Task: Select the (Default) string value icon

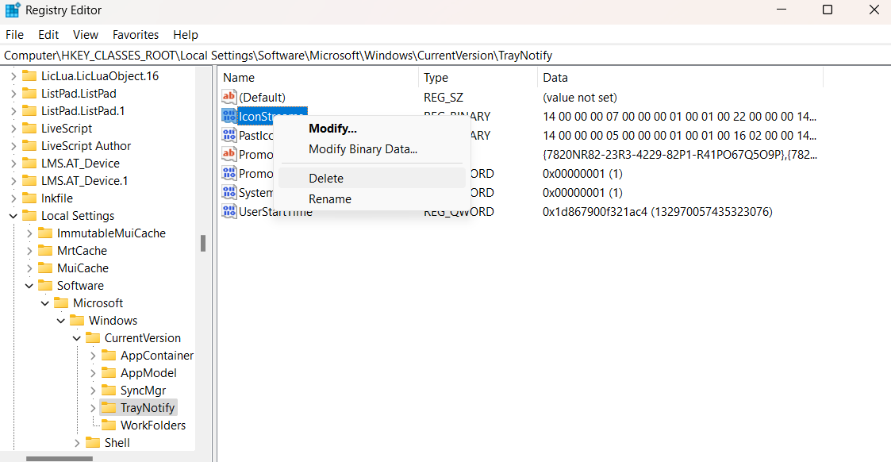Action: [229, 97]
